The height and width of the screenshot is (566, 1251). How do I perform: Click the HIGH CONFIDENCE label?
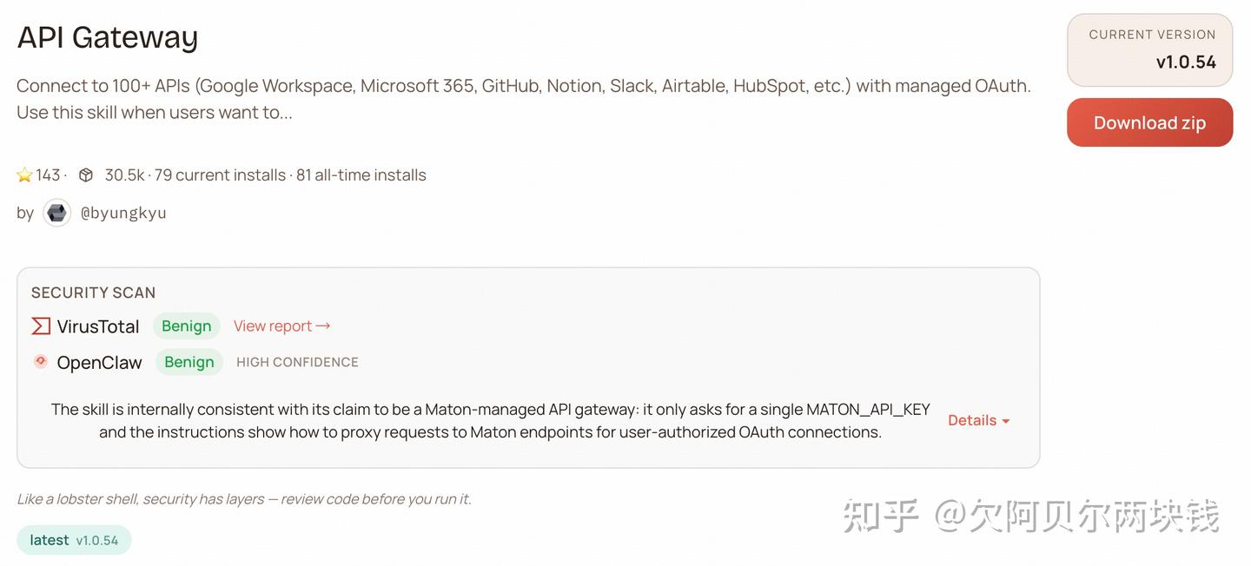(x=297, y=362)
